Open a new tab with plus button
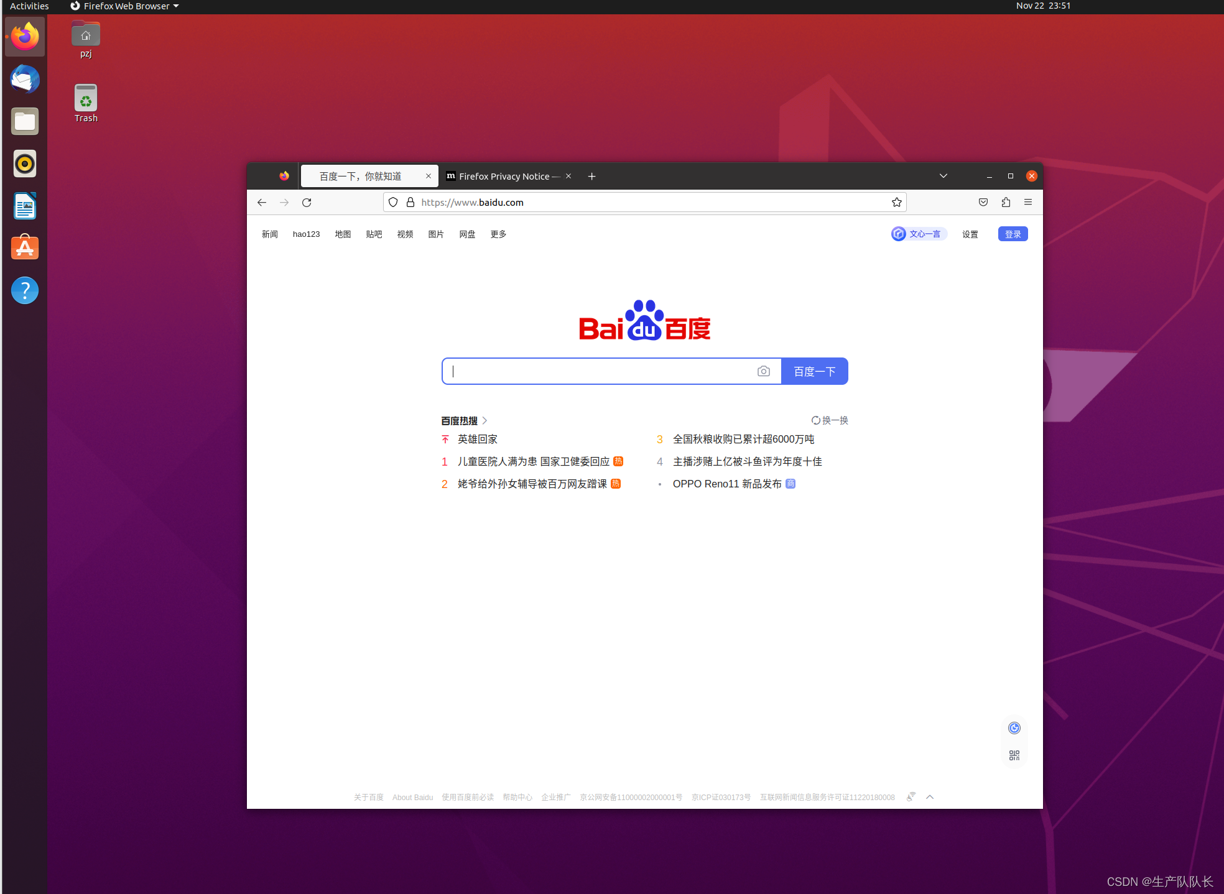The height and width of the screenshot is (894, 1224). click(591, 177)
